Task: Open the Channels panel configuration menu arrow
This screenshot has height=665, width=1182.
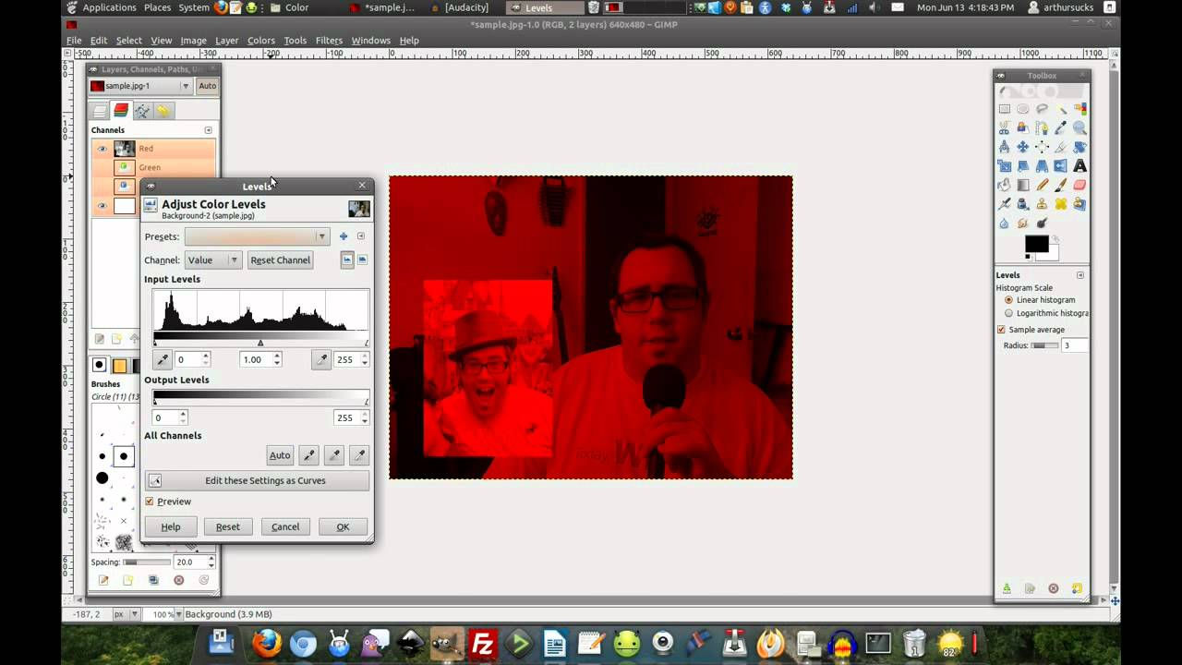Action: pyautogui.click(x=208, y=130)
